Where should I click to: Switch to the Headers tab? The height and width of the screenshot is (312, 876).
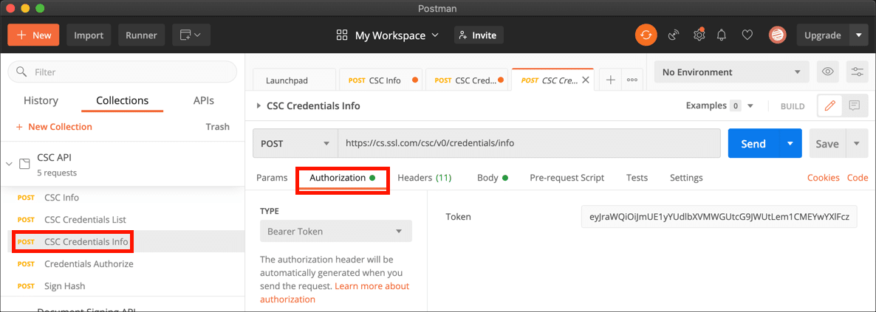point(424,178)
